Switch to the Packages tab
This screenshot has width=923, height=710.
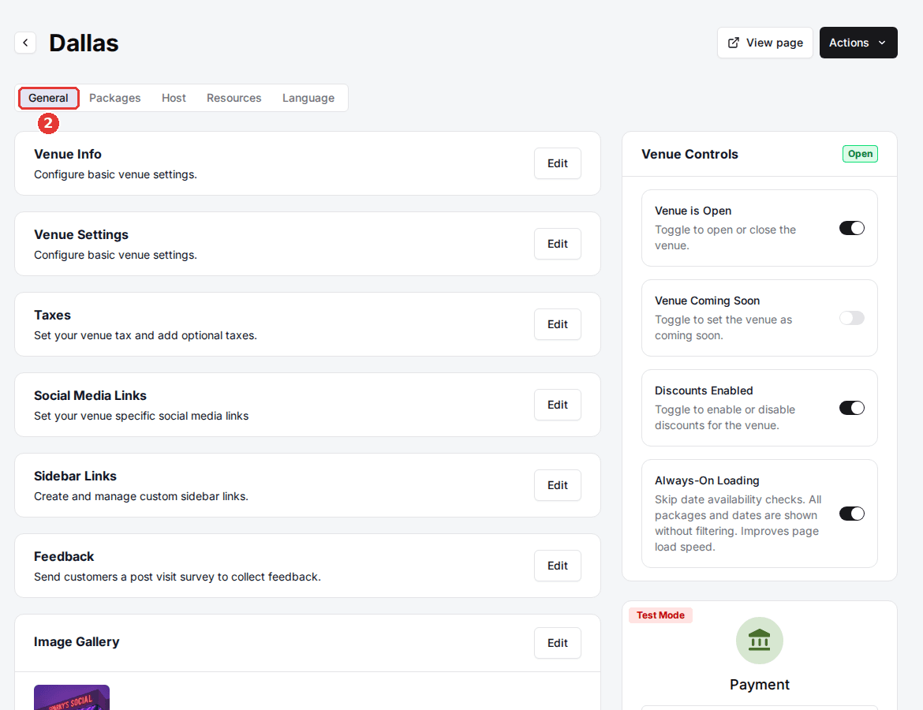[x=115, y=98]
